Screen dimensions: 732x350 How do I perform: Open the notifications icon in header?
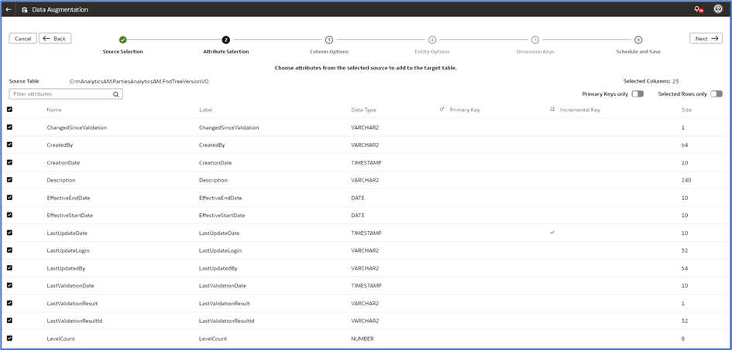tap(697, 9)
